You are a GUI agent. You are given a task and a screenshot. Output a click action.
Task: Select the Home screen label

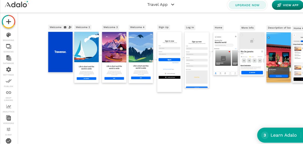pyautogui.click(x=218, y=27)
